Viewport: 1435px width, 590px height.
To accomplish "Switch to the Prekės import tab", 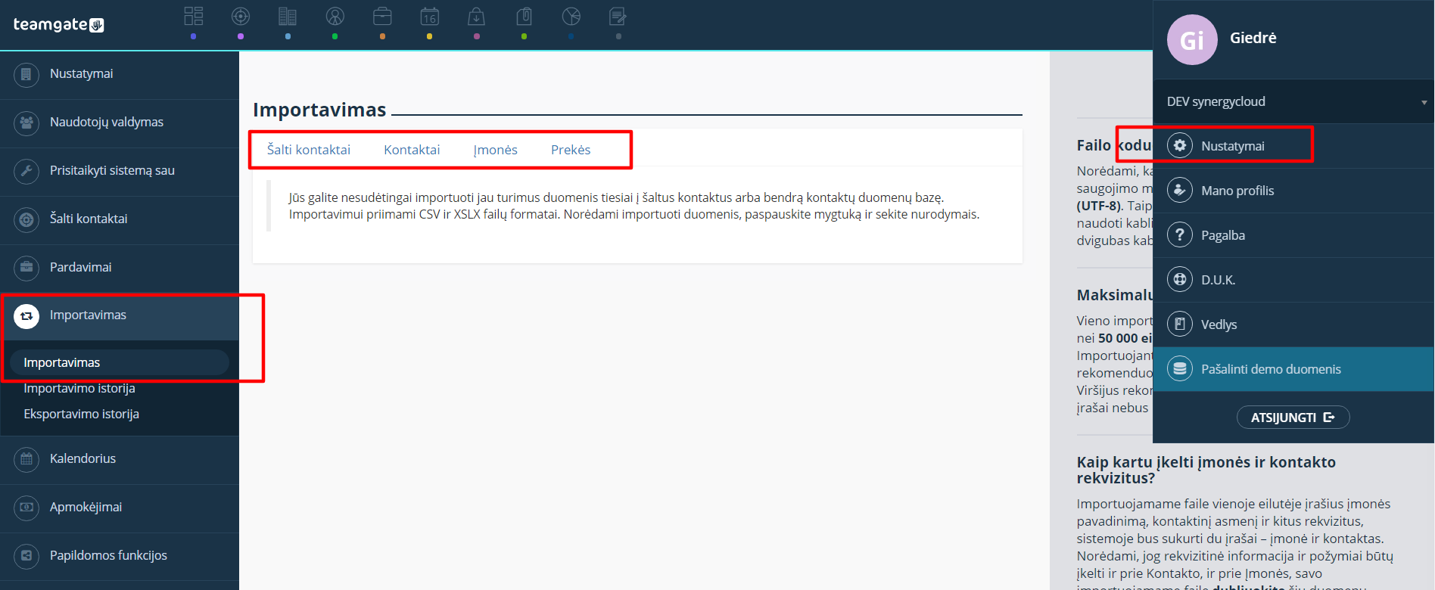I will click(571, 150).
